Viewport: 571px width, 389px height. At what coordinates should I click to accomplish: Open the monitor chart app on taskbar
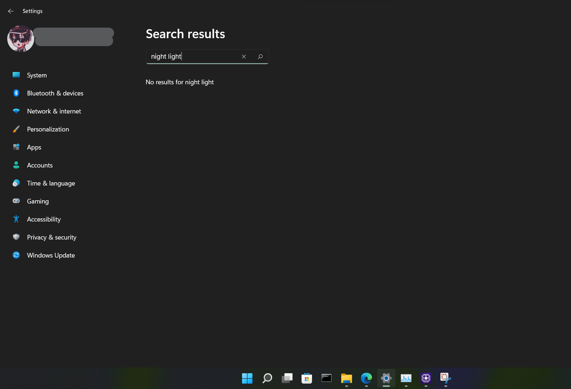coord(406,378)
